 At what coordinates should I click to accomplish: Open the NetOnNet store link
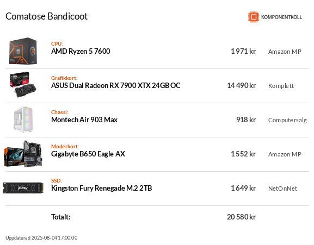[282, 189]
